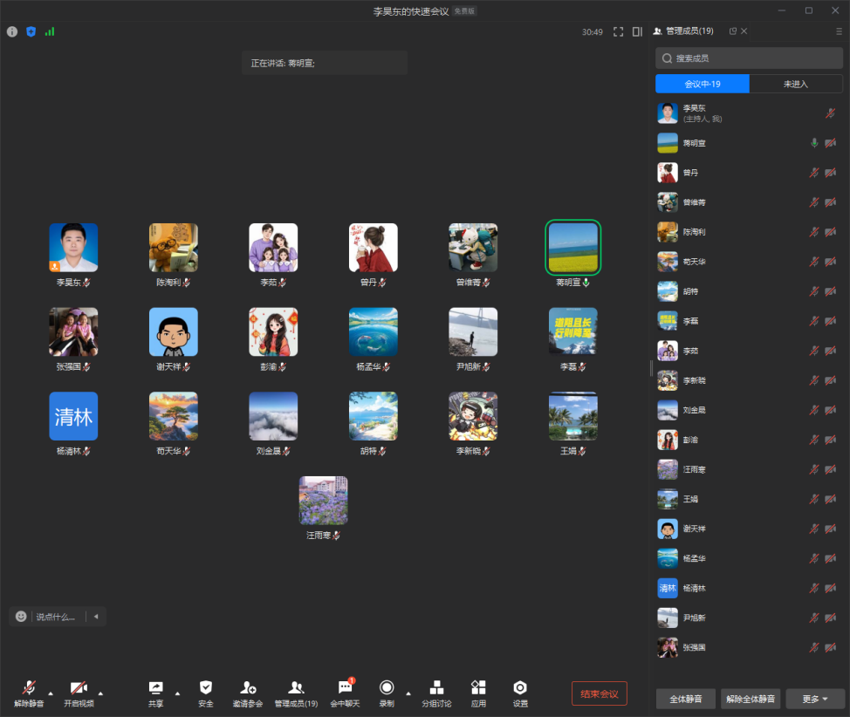
Task: Open the Share screen tool
Action: (x=155, y=693)
